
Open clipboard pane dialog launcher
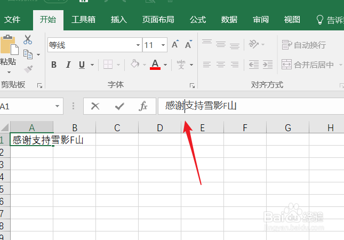[x=39, y=85]
